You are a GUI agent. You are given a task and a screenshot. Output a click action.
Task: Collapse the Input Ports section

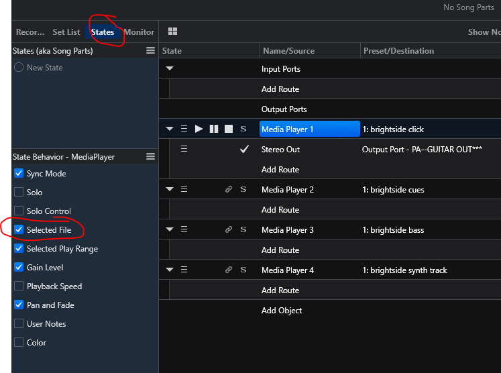170,69
